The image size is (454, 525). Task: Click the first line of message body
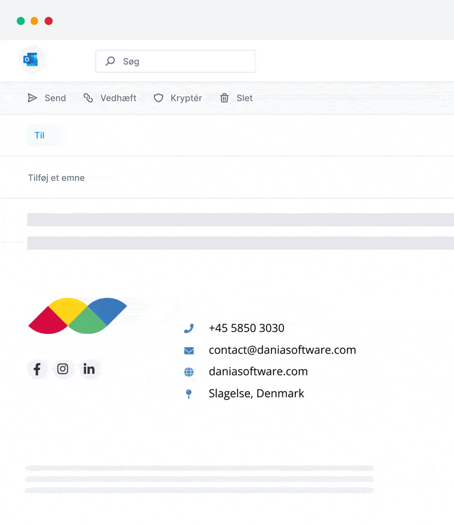(x=239, y=220)
